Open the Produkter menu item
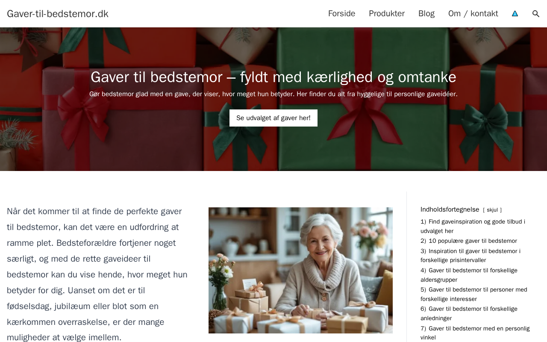547x342 pixels. 387,14
